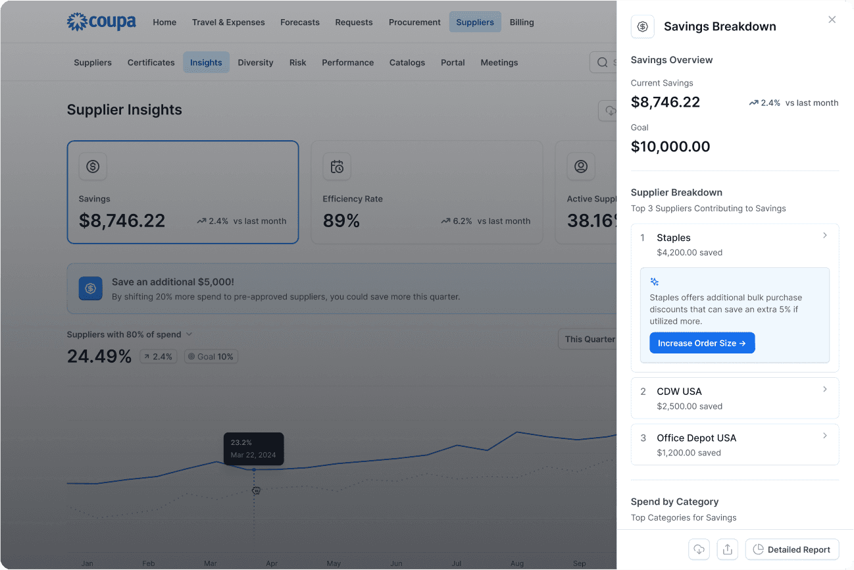This screenshot has width=854, height=570.
Task: Click the CDW USA supplier name
Action: click(679, 391)
